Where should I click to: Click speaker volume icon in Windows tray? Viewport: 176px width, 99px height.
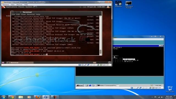(162, 97)
